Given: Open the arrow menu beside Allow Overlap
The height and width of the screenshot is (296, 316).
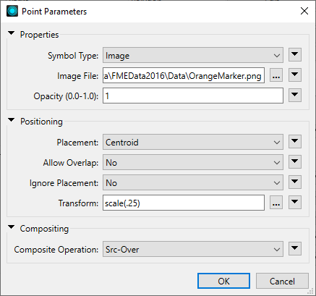Looking at the screenshot, I should pos(295,162).
